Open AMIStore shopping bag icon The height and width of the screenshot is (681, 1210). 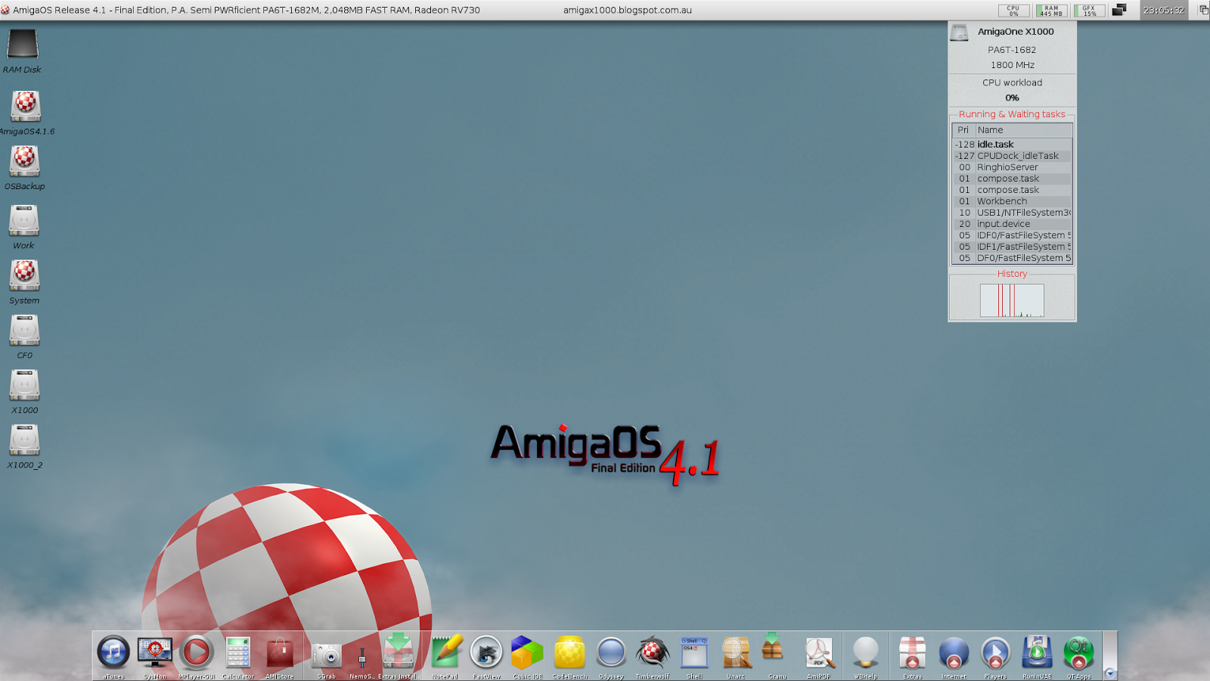click(x=280, y=652)
